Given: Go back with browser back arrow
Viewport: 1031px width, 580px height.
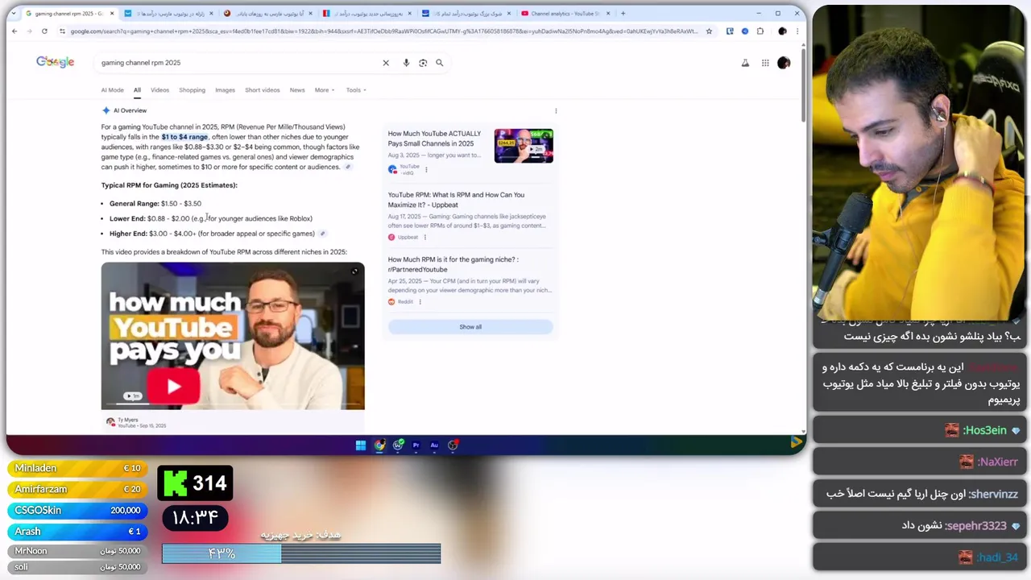Looking at the screenshot, I should point(14,31).
